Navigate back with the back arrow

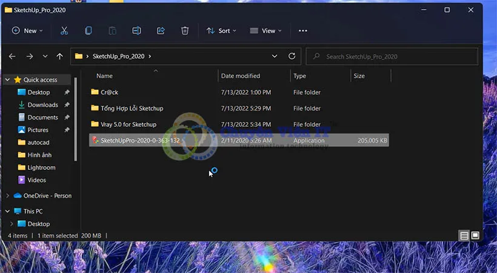[12, 56]
